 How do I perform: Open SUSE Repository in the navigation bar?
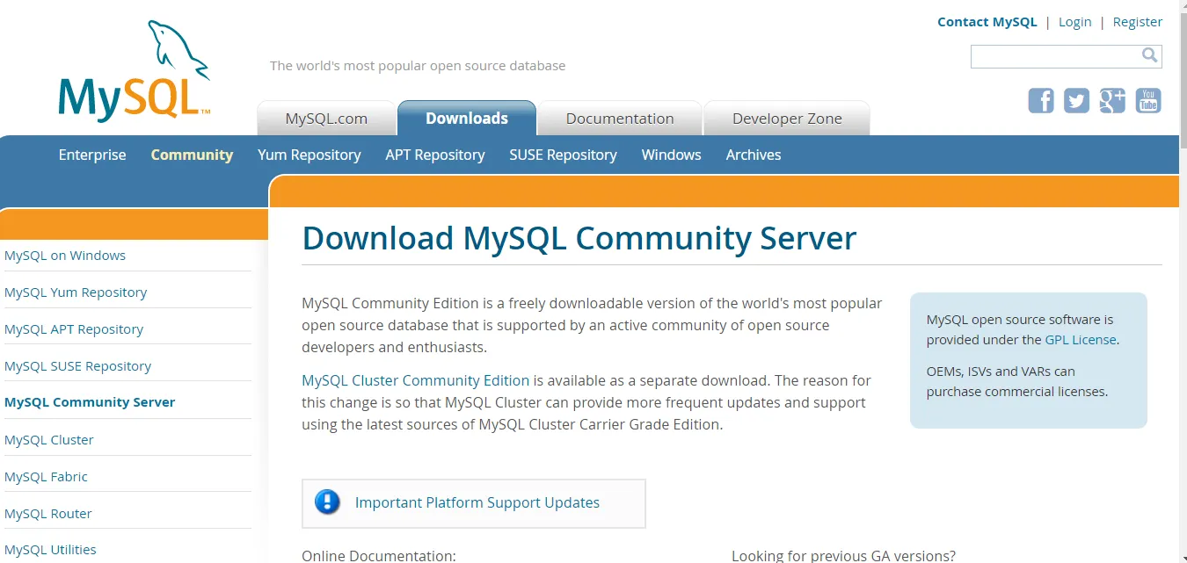(x=563, y=155)
